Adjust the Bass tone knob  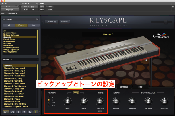click(x=67, y=101)
